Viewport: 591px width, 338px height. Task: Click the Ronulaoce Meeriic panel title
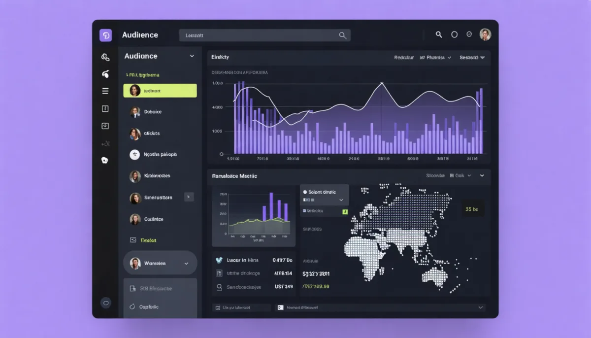pos(234,176)
